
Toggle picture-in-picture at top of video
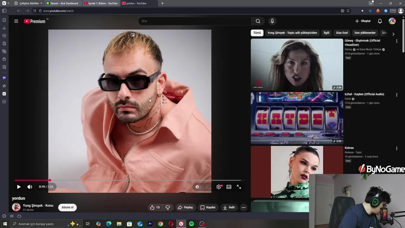pyautogui.click(x=133, y=35)
